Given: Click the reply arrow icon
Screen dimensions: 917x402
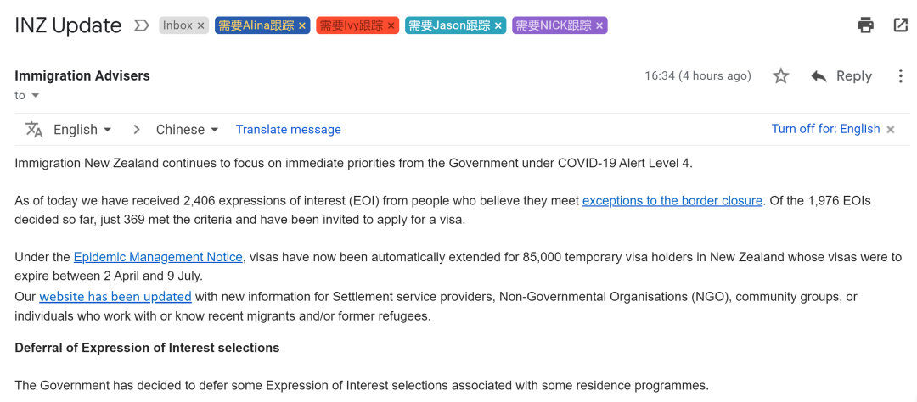Looking at the screenshot, I should coord(819,76).
